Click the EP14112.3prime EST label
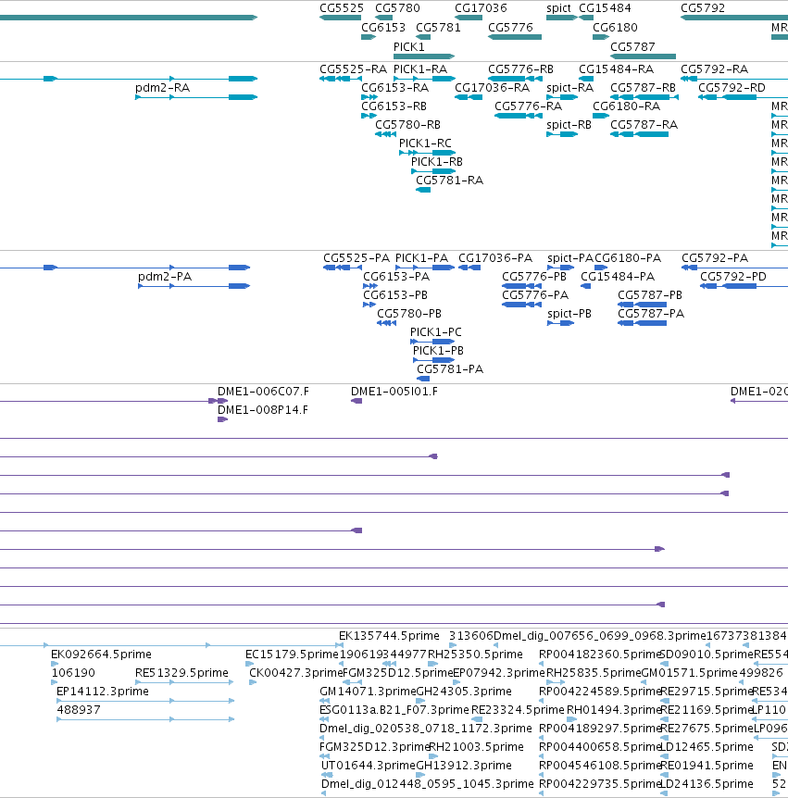This screenshot has height=798, width=788. coord(103,692)
